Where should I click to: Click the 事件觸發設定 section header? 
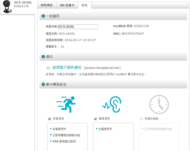[x=113, y=84]
